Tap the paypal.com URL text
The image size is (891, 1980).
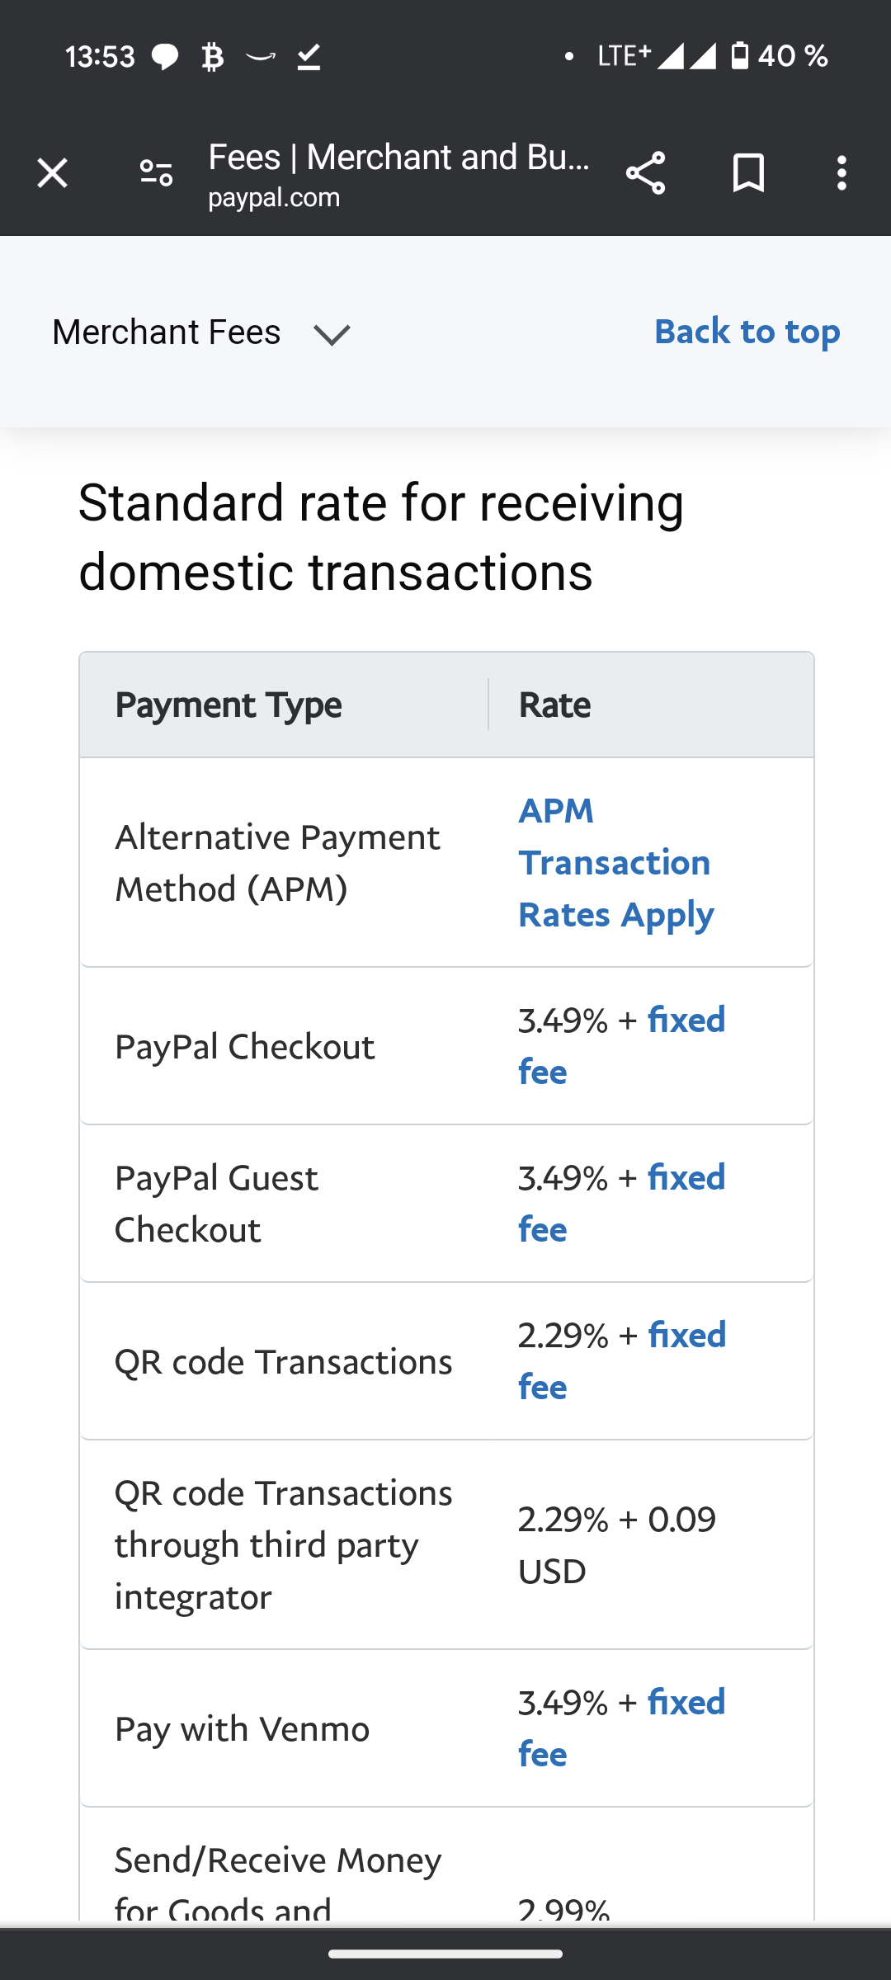[x=274, y=198]
